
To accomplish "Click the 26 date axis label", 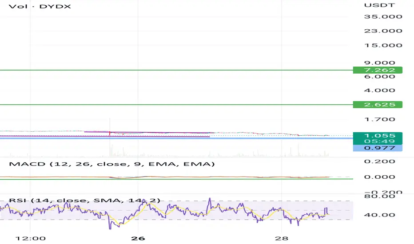I will (x=138, y=239).
